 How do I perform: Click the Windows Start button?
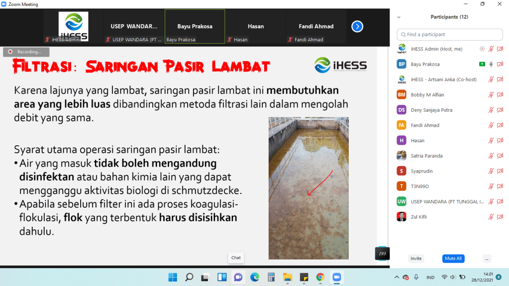173,277
